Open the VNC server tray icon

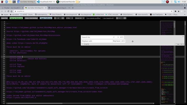pos(164,2)
